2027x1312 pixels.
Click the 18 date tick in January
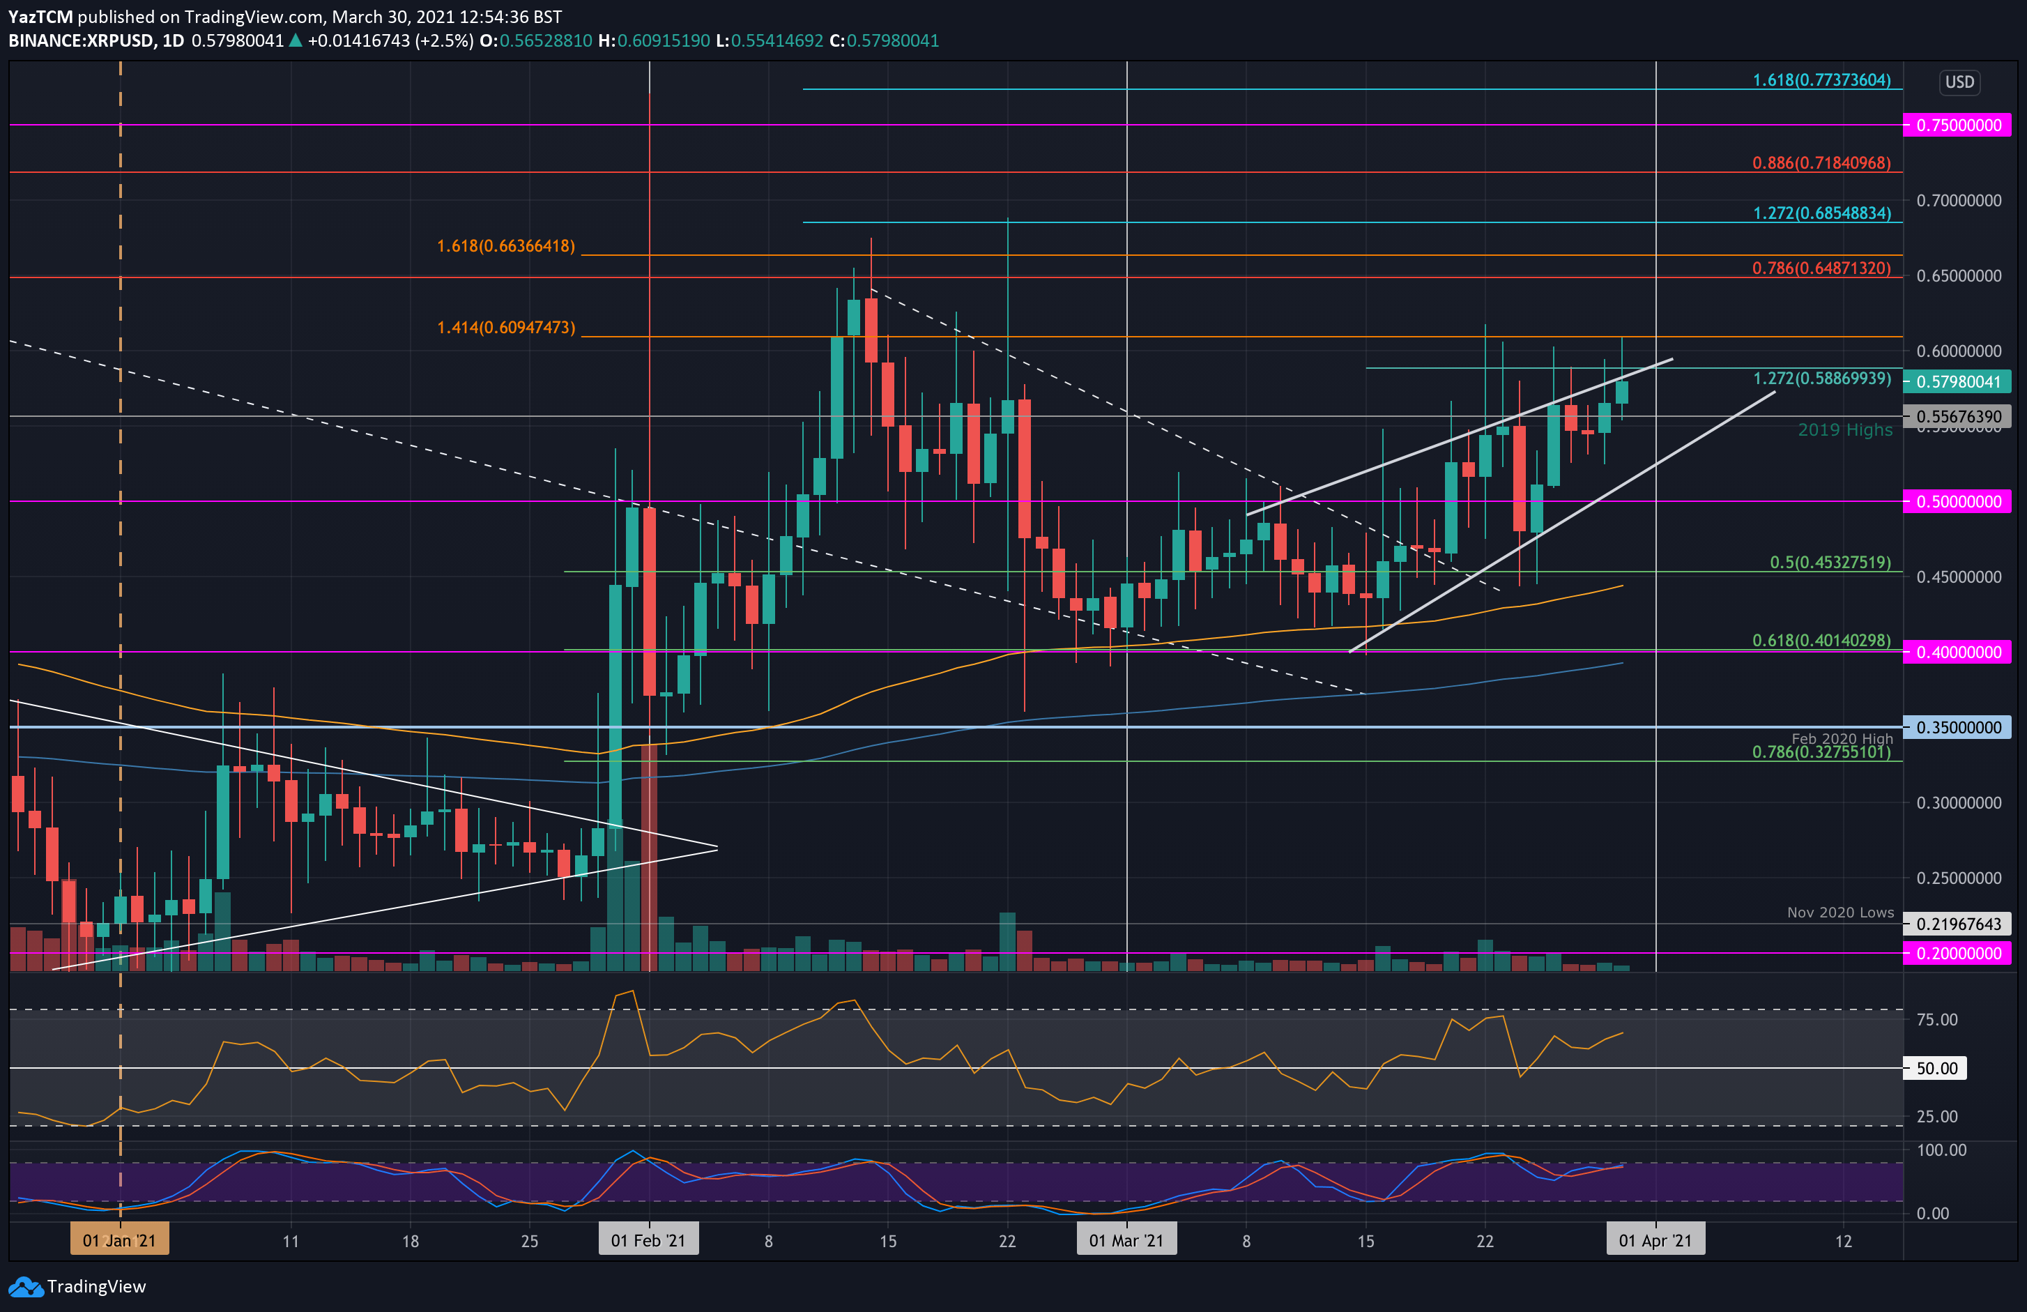(x=410, y=1242)
